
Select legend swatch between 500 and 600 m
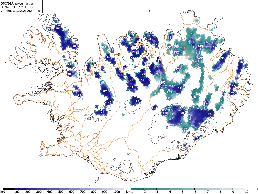[x=64, y=189]
